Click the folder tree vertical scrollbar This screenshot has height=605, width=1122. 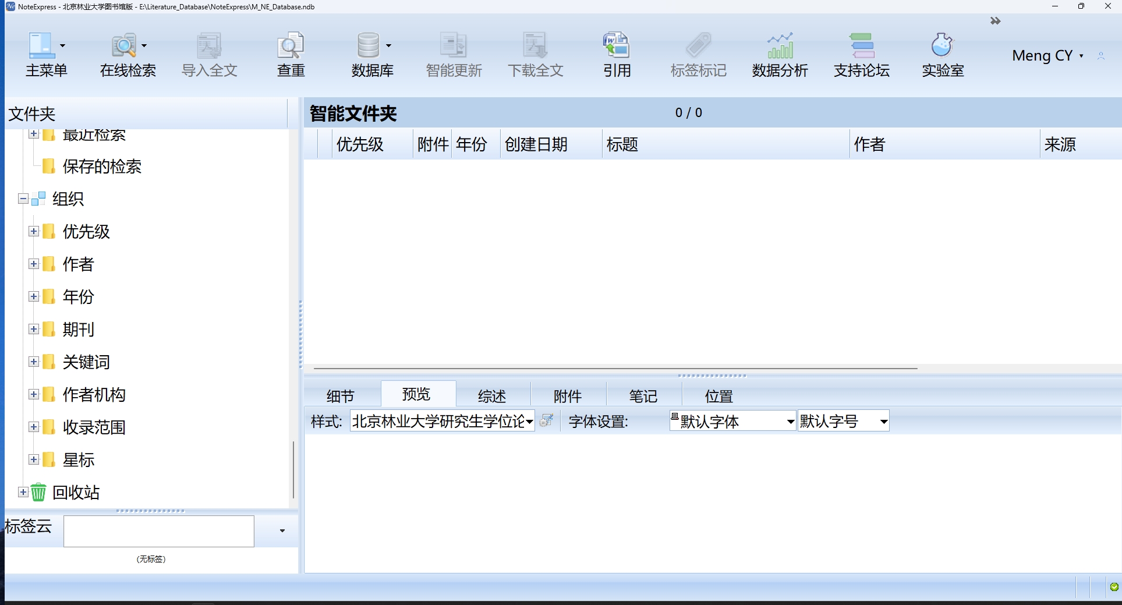click(293, 469)
